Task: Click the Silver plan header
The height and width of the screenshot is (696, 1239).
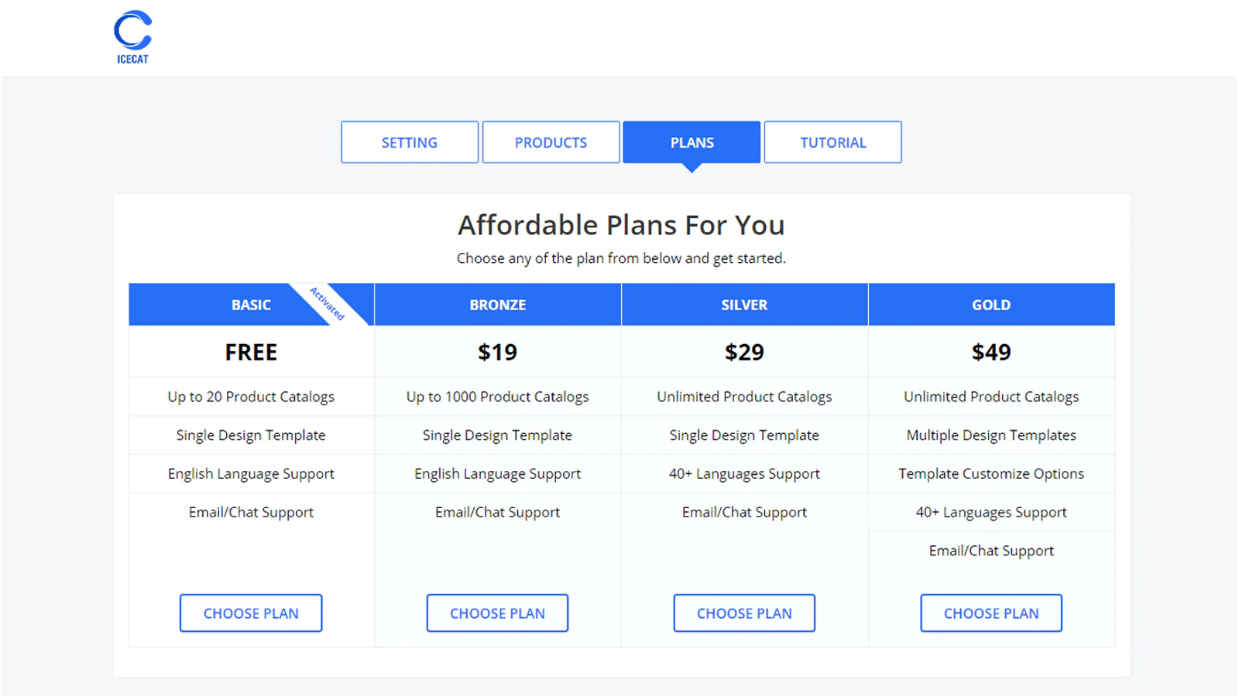Action: [744, 305]
